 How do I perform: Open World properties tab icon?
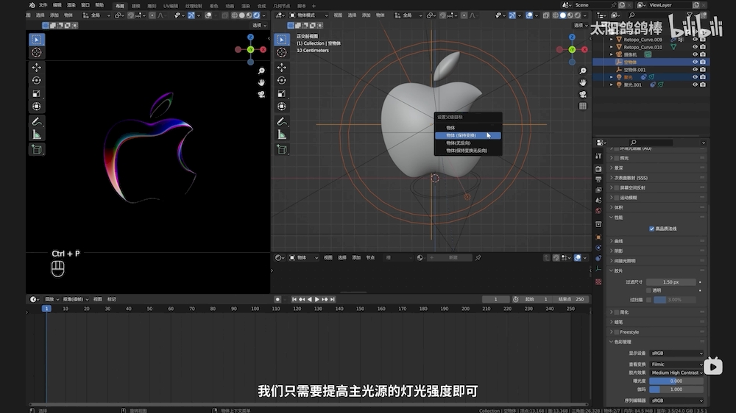point(598,211)
